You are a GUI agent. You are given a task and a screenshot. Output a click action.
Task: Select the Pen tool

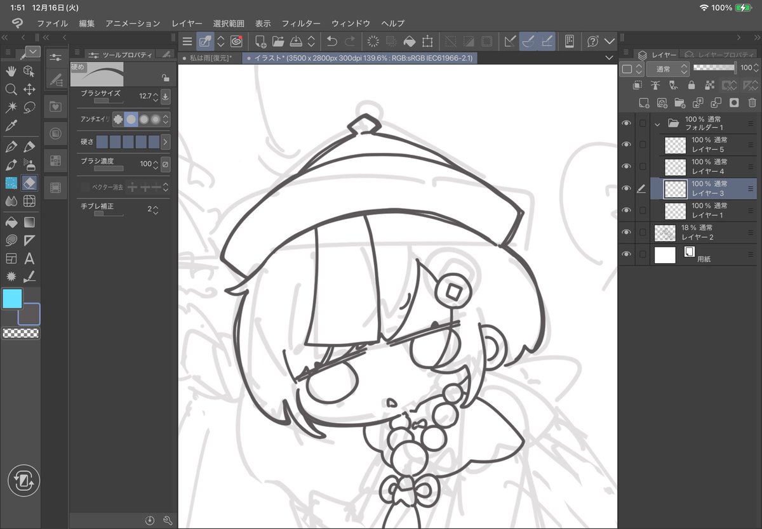point(11,147)
